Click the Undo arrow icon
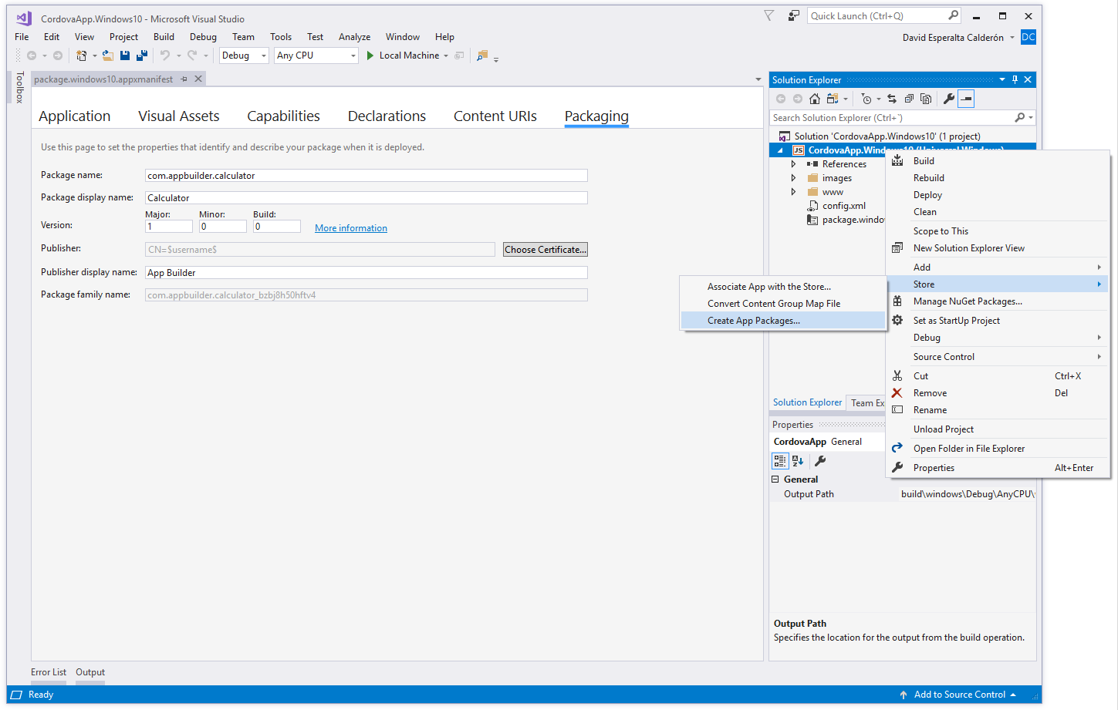1118x710 pixels. click(164, 56)
